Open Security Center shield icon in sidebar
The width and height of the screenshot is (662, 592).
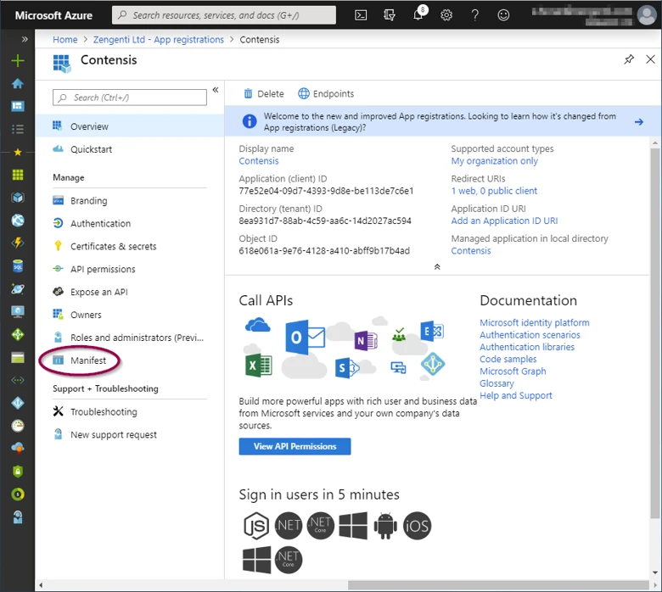pyautogui.click(x=18, y=472)
